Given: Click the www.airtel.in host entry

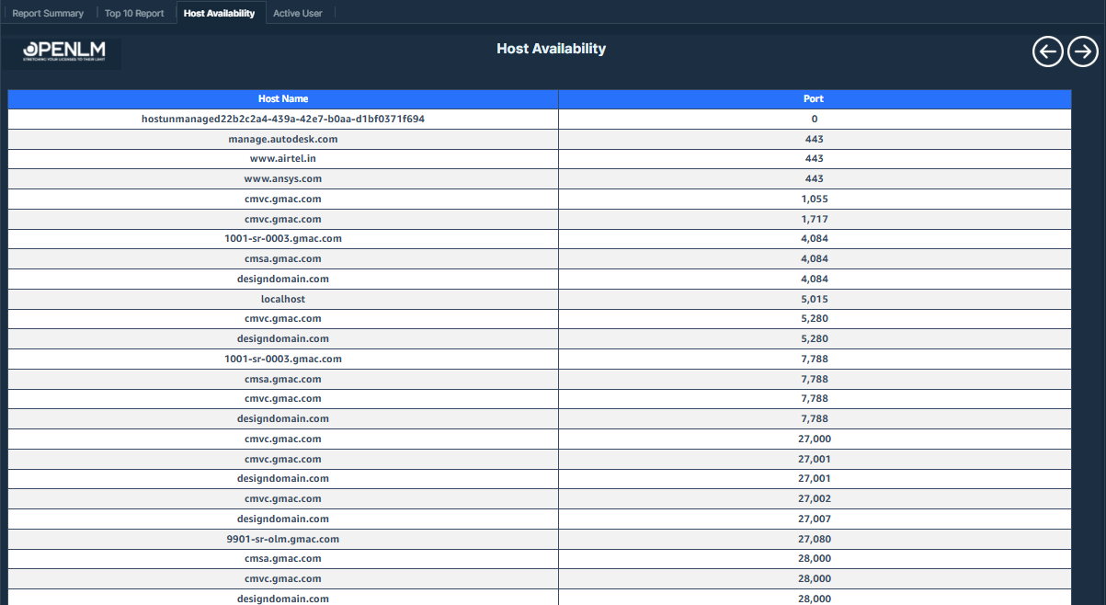Looking at the screenshot, I should click(x=282, y=158).
